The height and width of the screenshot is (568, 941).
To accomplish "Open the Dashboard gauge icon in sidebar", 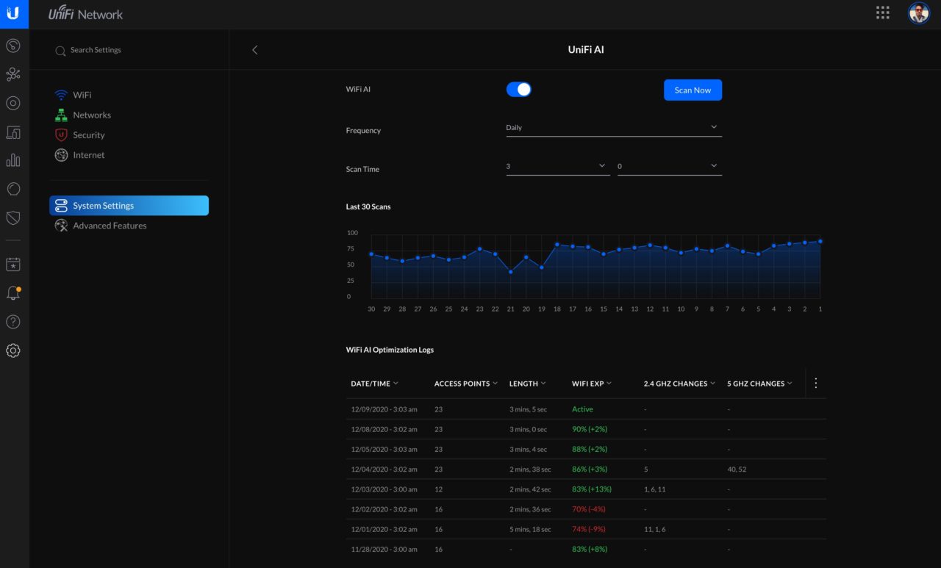I will pyautogui.click(x=13, y=46).
